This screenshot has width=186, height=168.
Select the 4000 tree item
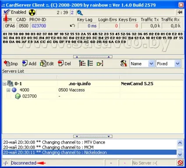click(x=24, y=90)
